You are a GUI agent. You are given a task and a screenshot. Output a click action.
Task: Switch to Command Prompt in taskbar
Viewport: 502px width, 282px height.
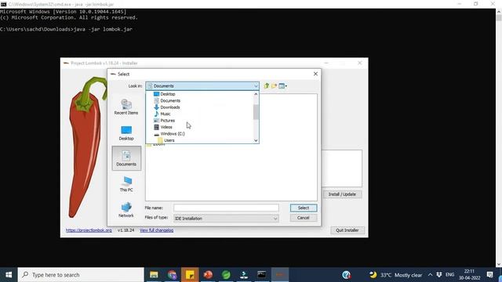coord(262,275)
